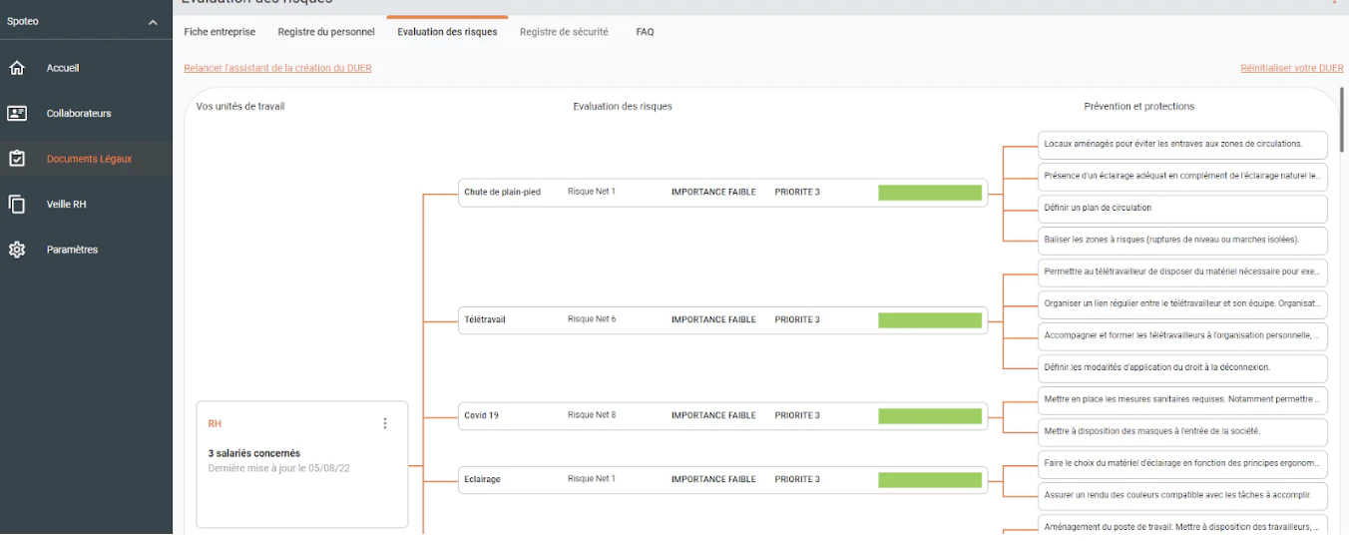Viewport: 1349px width, 541px height.
Task: Collapse the Spoteo company selector chevron
Action: pyautogui.click(x=153, y=22)
